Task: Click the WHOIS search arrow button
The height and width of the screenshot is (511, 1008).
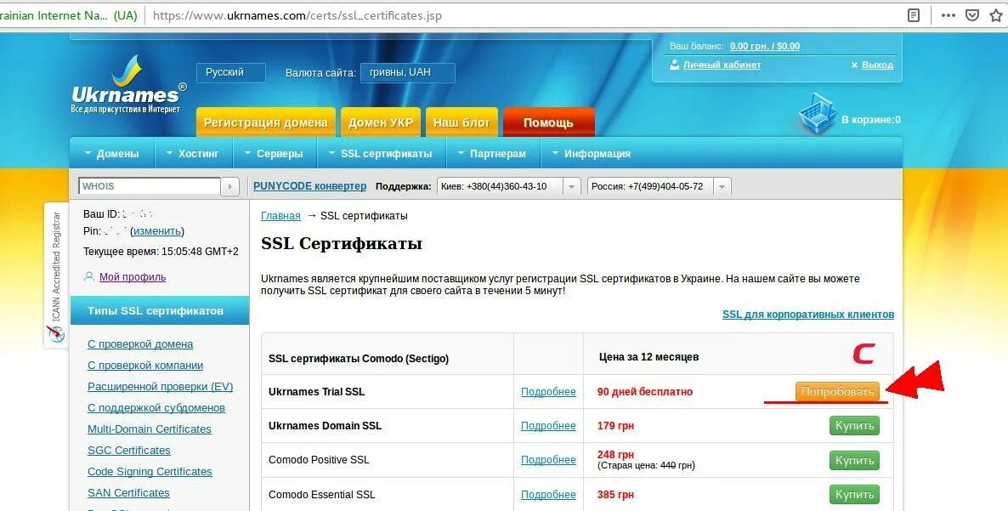Action: coord(230,186)
